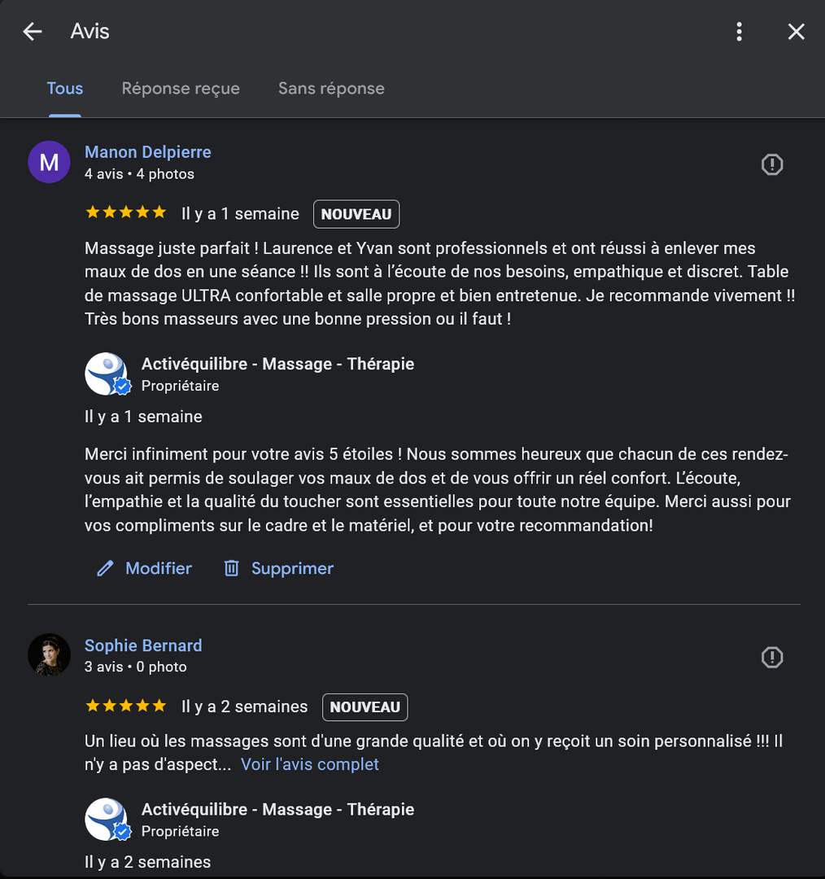The width and height of the screenshot is (825, 879).
Task: Report Sophie Bernard's review
Action: 771,658
